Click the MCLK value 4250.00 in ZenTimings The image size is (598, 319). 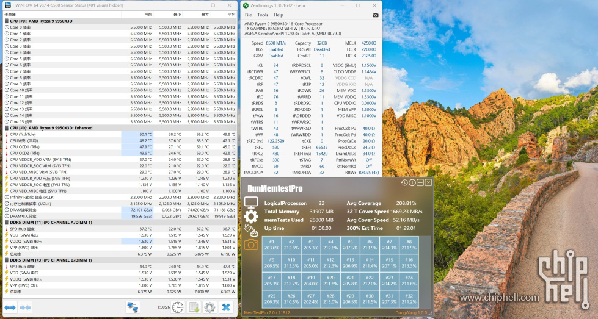[369, 43]
